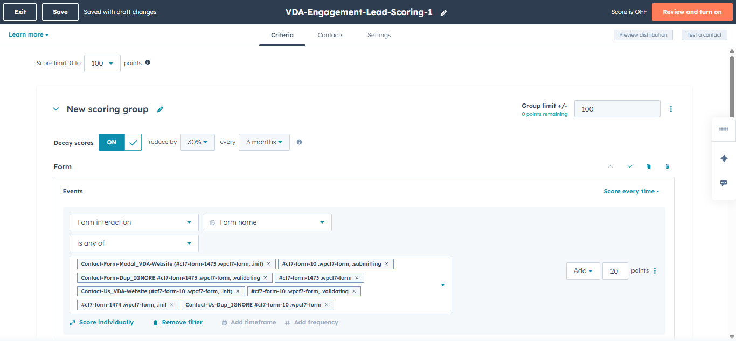Switch to Criteria tab

click(x=282, y=35)
